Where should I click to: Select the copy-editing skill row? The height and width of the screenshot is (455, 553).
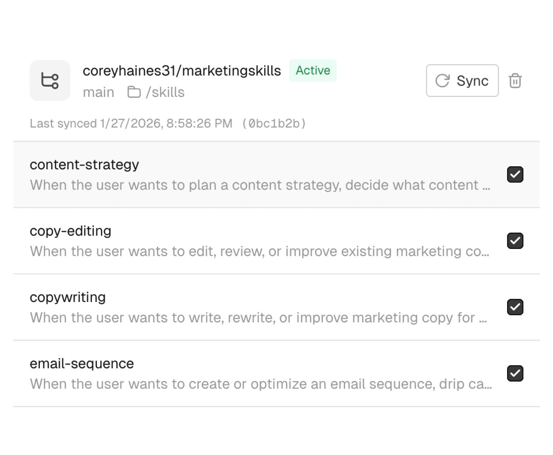(x=238, y=241)
